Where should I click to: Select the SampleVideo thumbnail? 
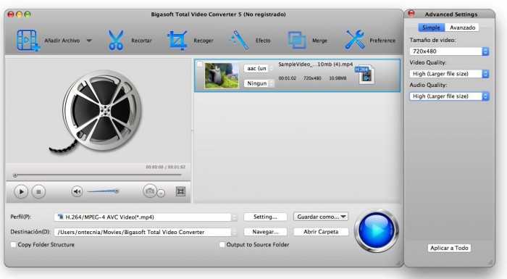click(222, 75)
